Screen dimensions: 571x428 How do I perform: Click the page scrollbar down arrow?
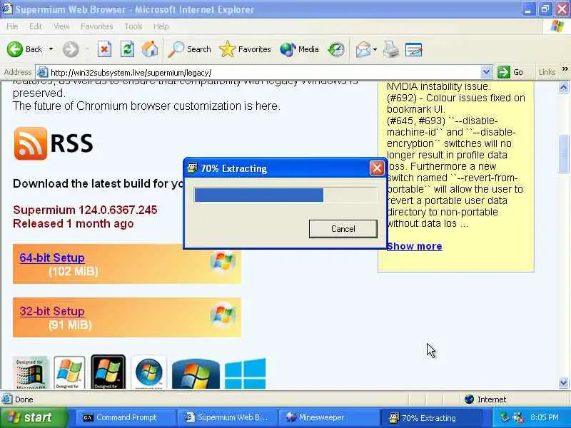pyautogui.click(x=563, y=383)
